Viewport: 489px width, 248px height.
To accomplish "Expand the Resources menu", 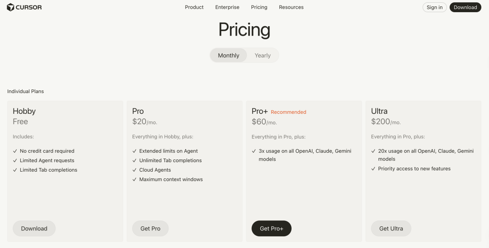I will tap(291, 7).
